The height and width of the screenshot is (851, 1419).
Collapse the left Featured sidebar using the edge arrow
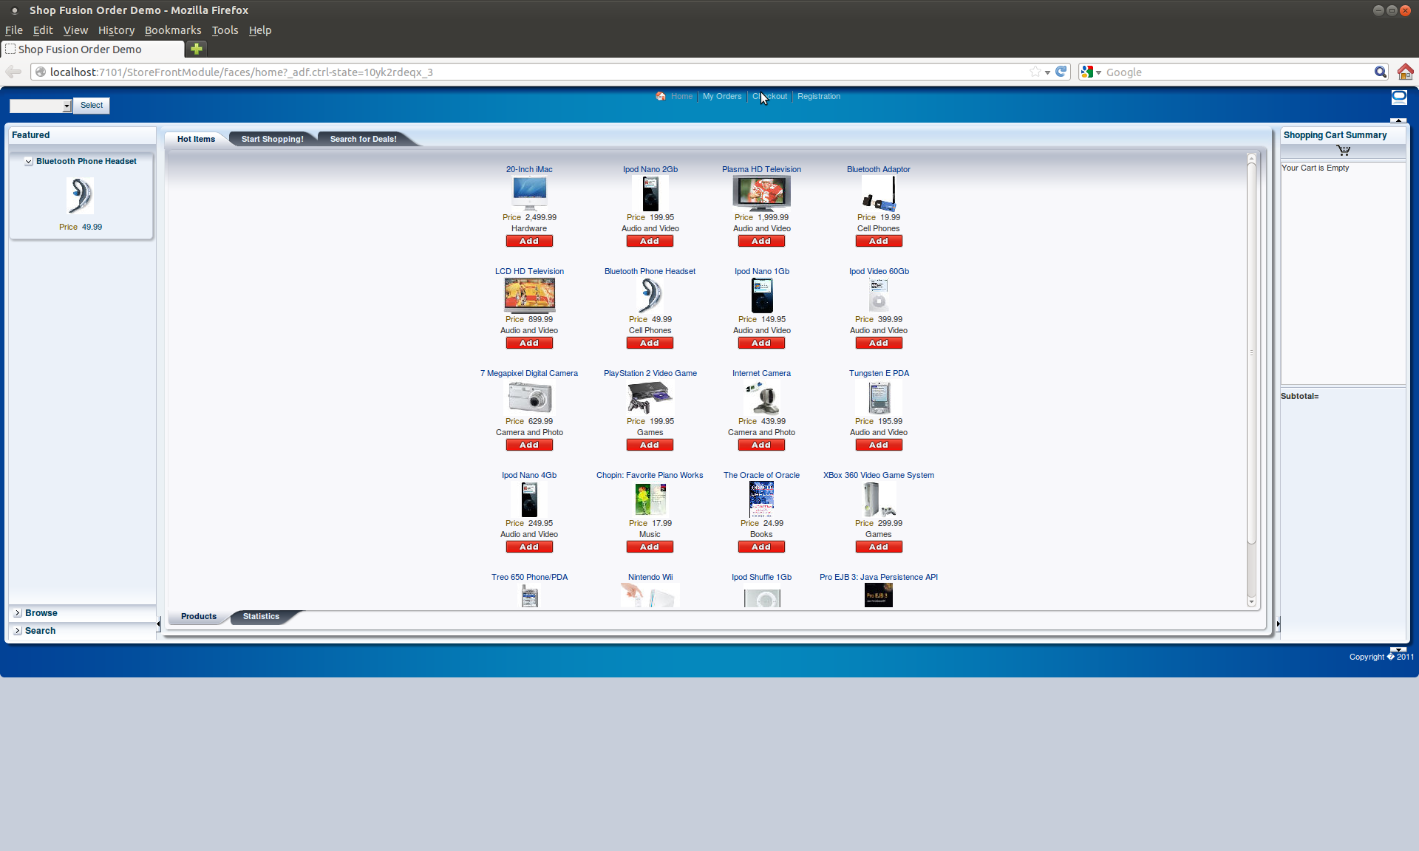(157, 623)
